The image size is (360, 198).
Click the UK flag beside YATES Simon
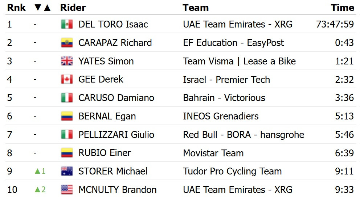(67, 61)
